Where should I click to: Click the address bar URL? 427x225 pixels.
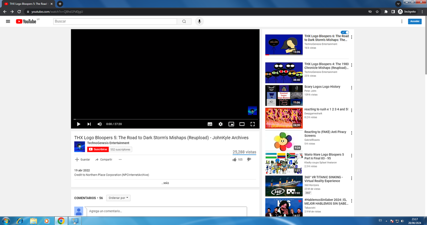[57, 12]
